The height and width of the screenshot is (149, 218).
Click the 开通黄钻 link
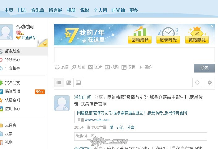pyautogui.click(x=29, y=38)
